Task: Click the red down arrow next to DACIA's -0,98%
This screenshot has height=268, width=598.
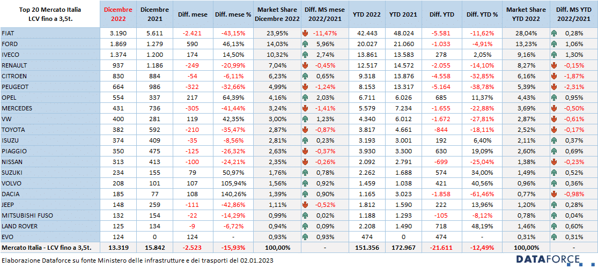Action: (554, 194)
